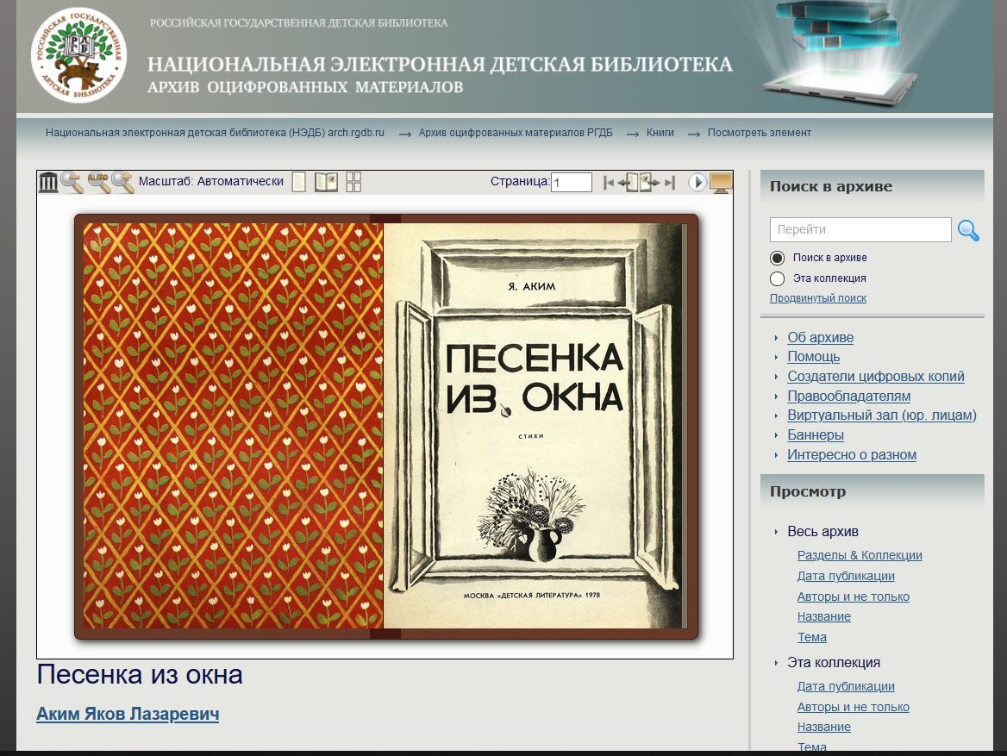Screen dimensions: 1007x756
Task: Click the red patterned endpaper page
Action: pos(233,426)
